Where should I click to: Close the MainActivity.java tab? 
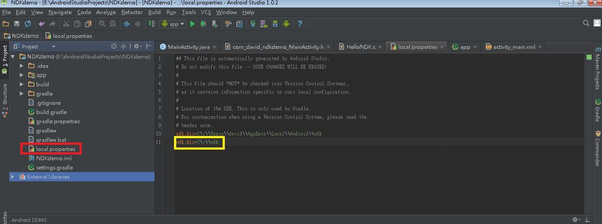[214, 47]
